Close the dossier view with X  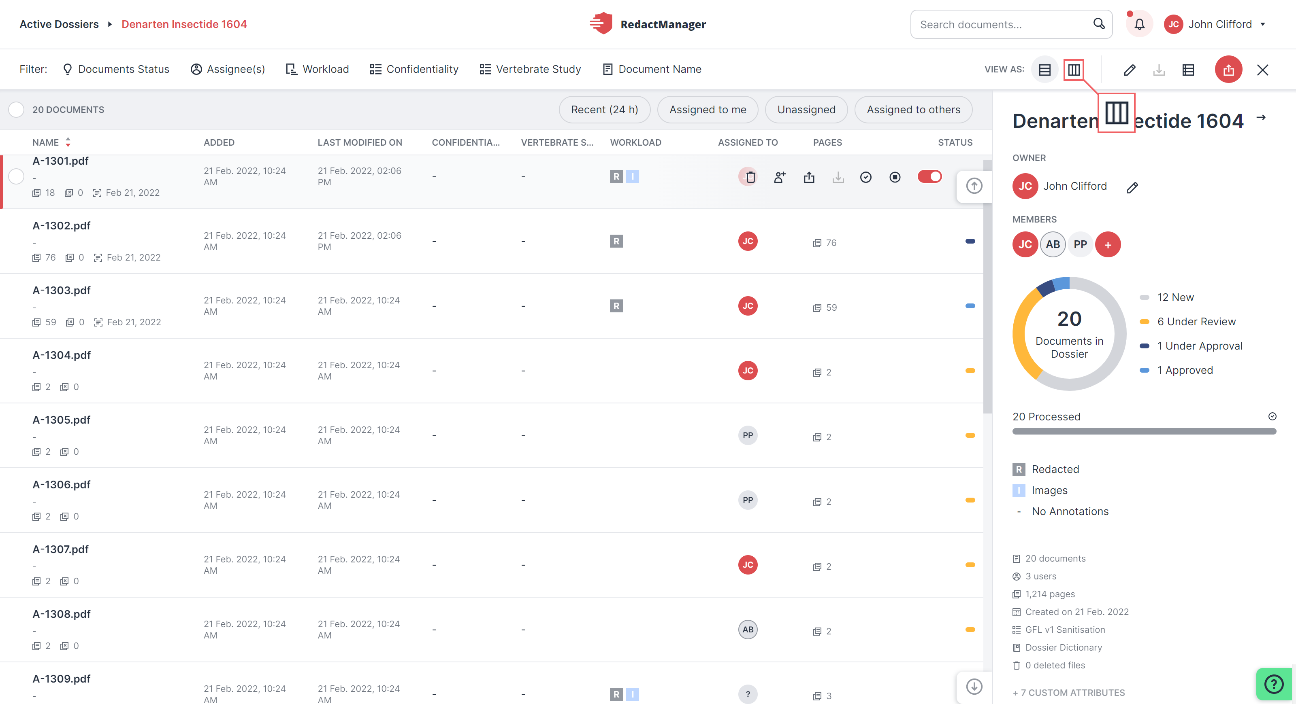coord(1262,70)
